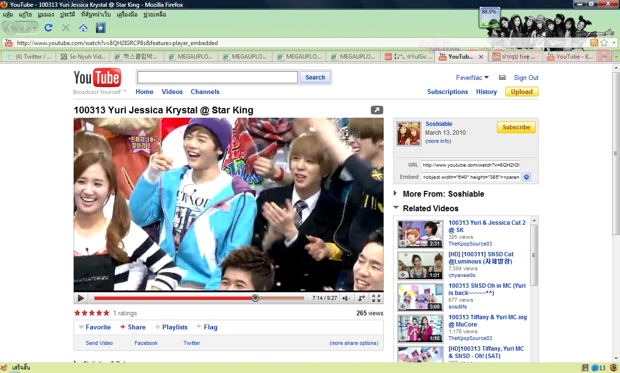Go to the Channels page

tap(205, 92)
